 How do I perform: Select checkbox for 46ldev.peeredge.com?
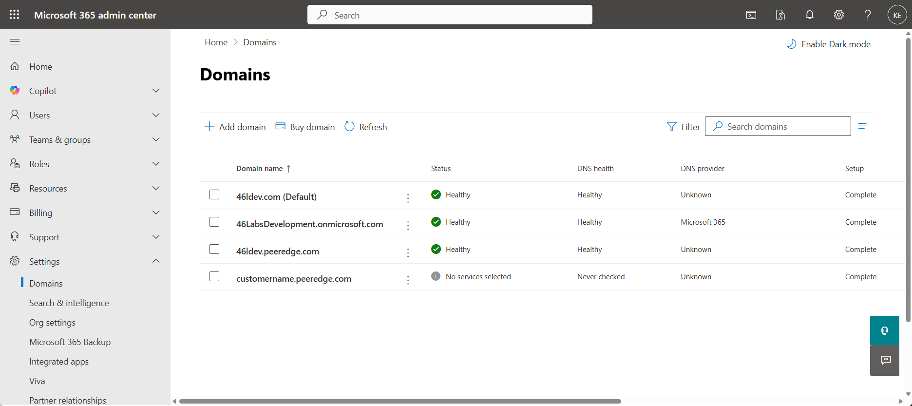click(214, 249)
